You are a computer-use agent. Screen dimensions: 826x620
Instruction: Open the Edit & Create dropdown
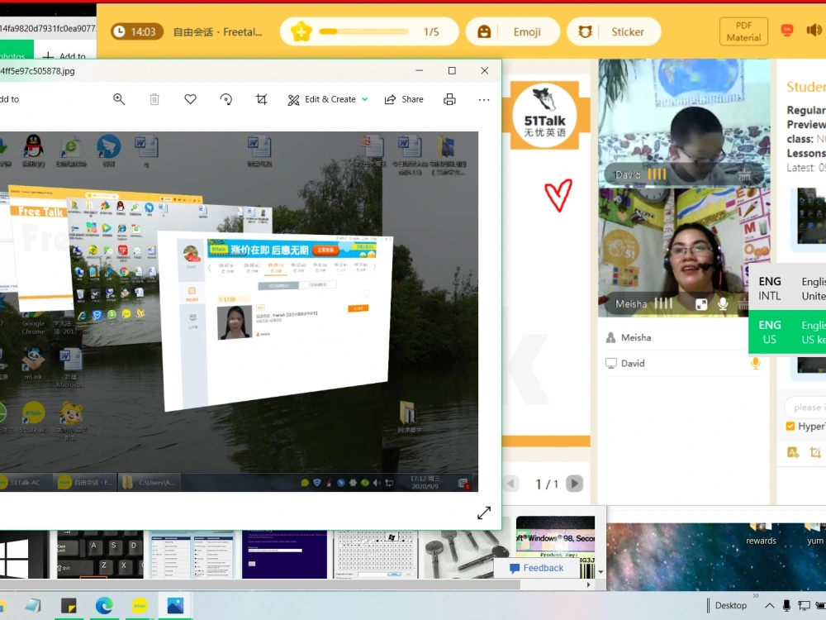[x=328, y=99]
